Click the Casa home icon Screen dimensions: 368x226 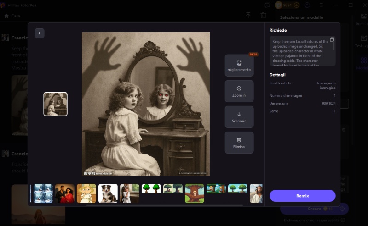pyautogui.click(x=6, y=16)
